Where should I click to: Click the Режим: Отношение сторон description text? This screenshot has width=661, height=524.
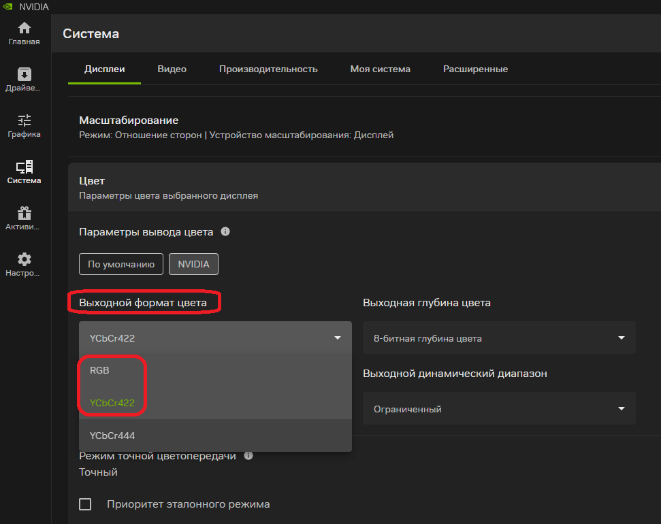(x=236, y=135)
